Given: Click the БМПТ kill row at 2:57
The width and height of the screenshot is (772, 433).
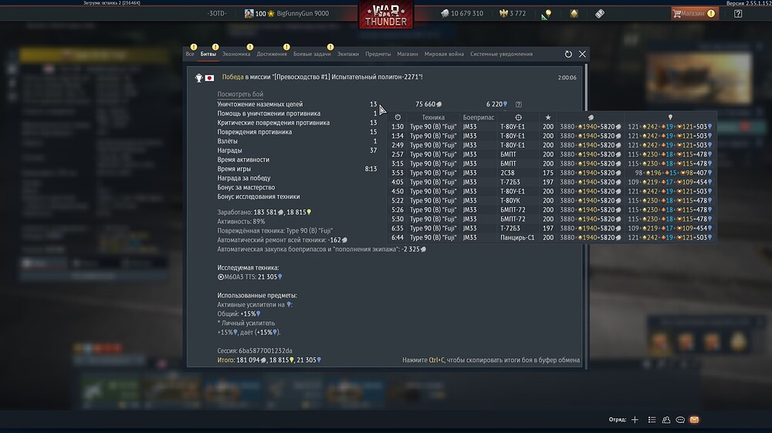Looking at the screenshot, I should [551, 154].
